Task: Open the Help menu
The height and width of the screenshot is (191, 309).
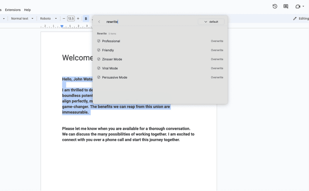Action: point(27,10)
